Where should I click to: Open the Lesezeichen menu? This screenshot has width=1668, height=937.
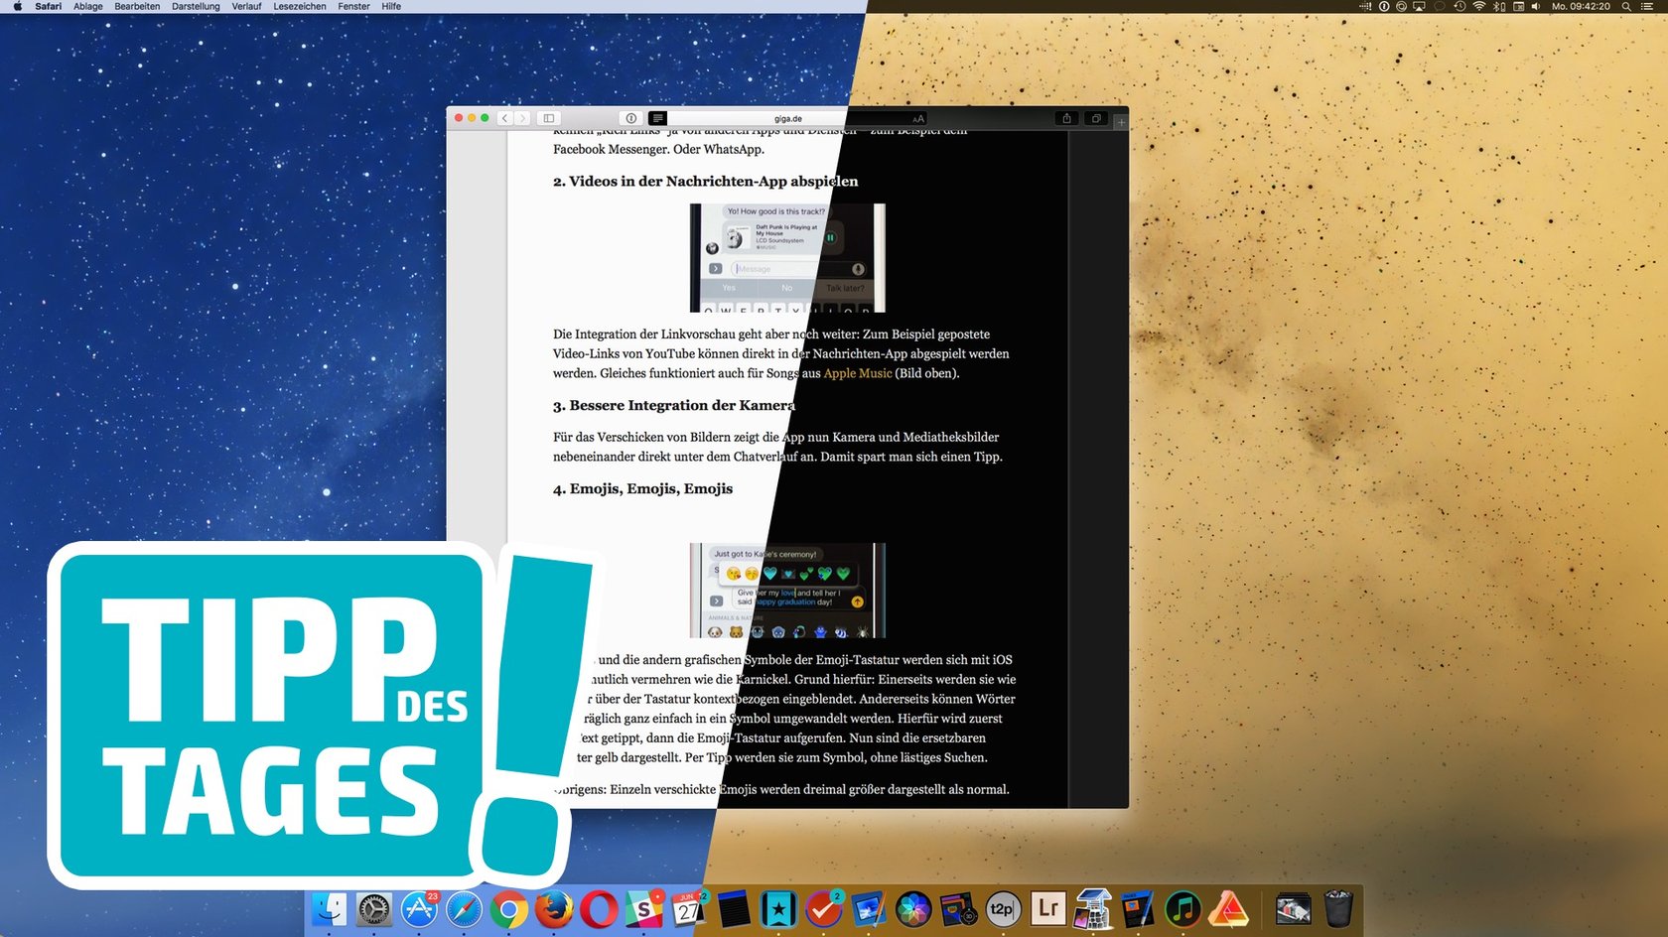(300, 6)
